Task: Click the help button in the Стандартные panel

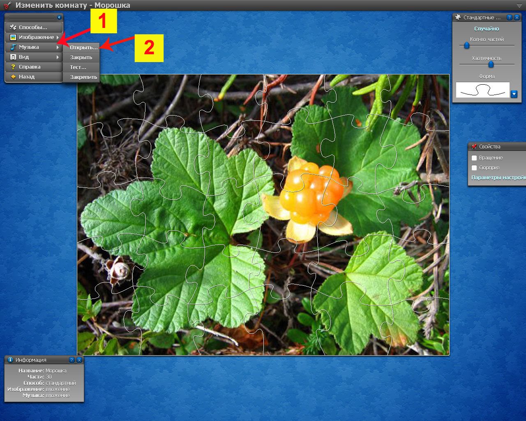Action: (510, 17)
